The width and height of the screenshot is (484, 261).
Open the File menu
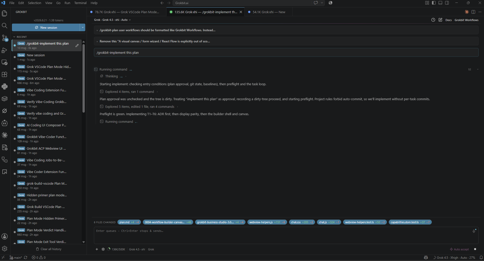click(12, 3)
